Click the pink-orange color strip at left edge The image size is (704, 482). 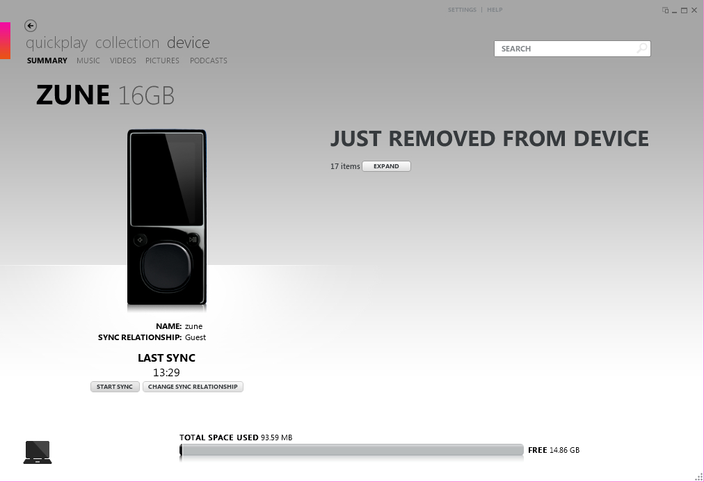point(5,40)
